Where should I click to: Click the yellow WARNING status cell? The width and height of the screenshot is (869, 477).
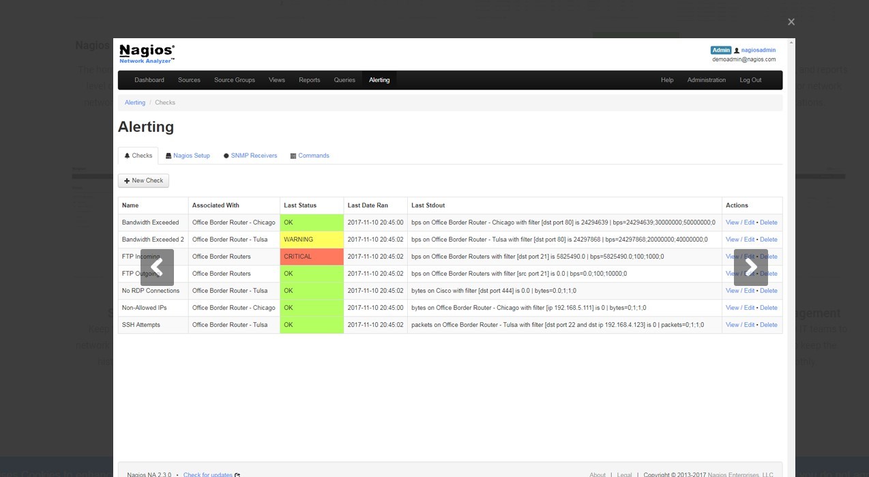[312, 240]
